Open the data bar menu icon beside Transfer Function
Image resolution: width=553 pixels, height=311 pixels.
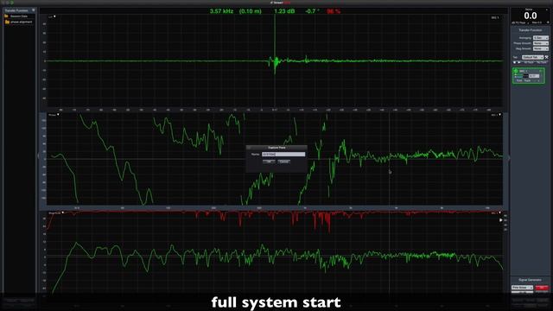34,10
